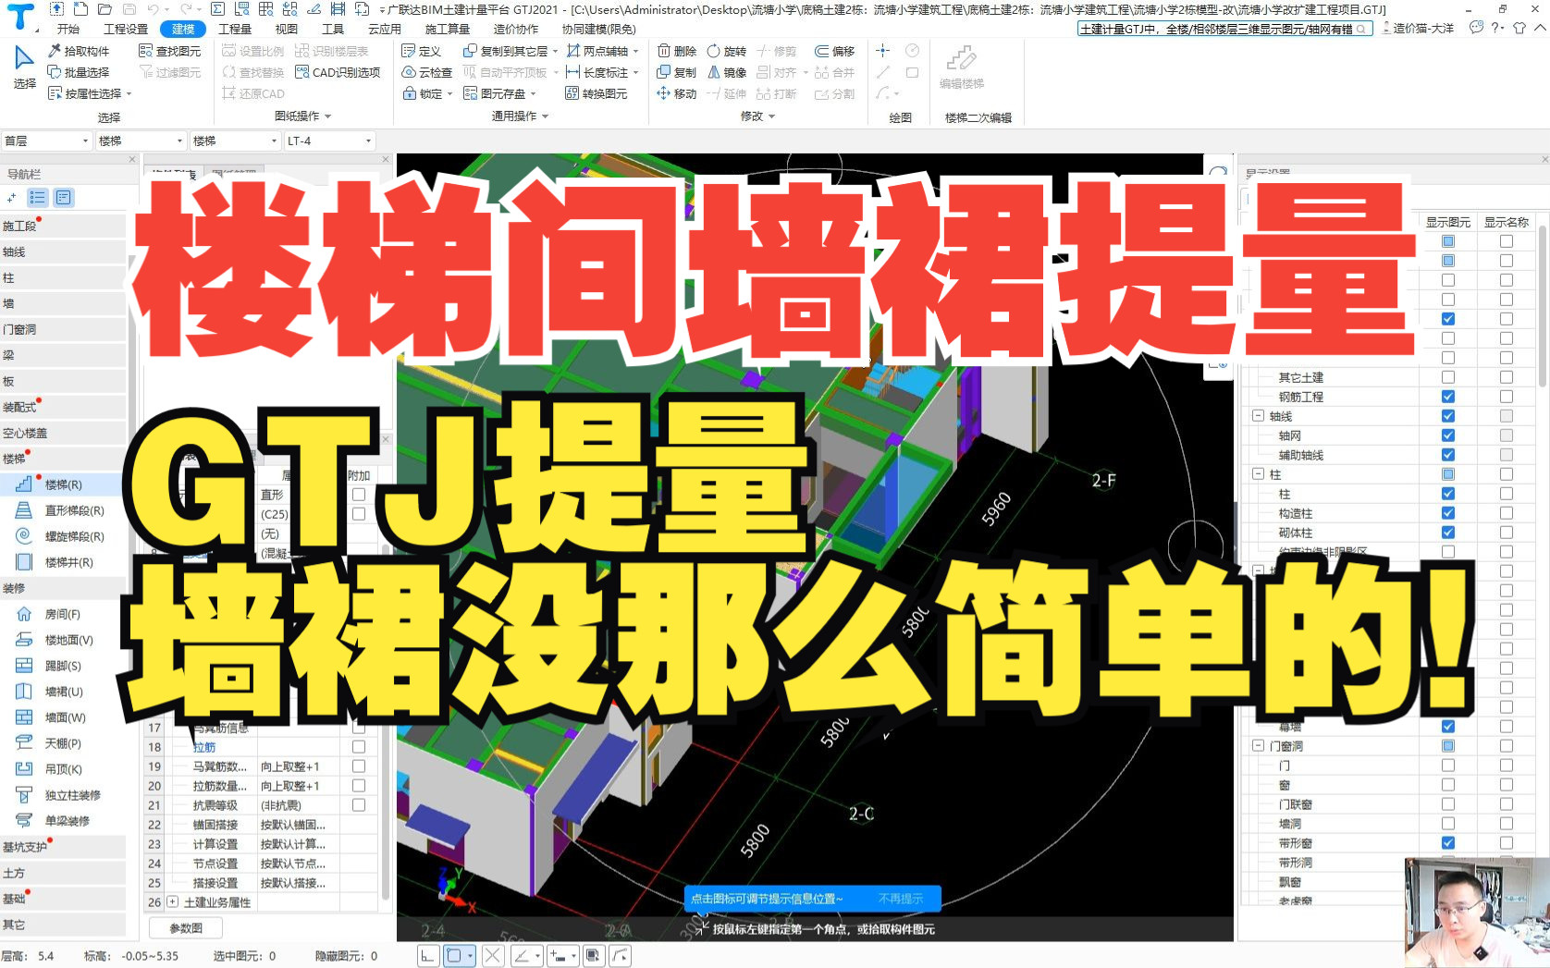Open the 工程设置 ribbon tab
The width and height of the screenshot is (1550, 968).
coord(126,29)
